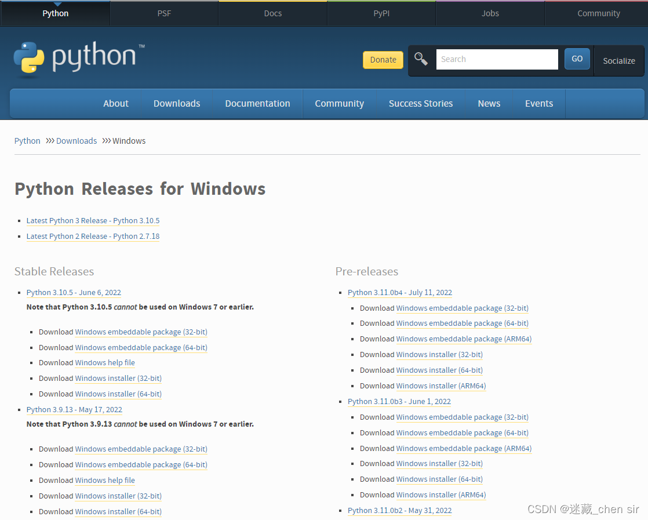Download 3.11.0b4 Windows installer (64-bit)
This screenshot has width=648, height=520.
439,370
